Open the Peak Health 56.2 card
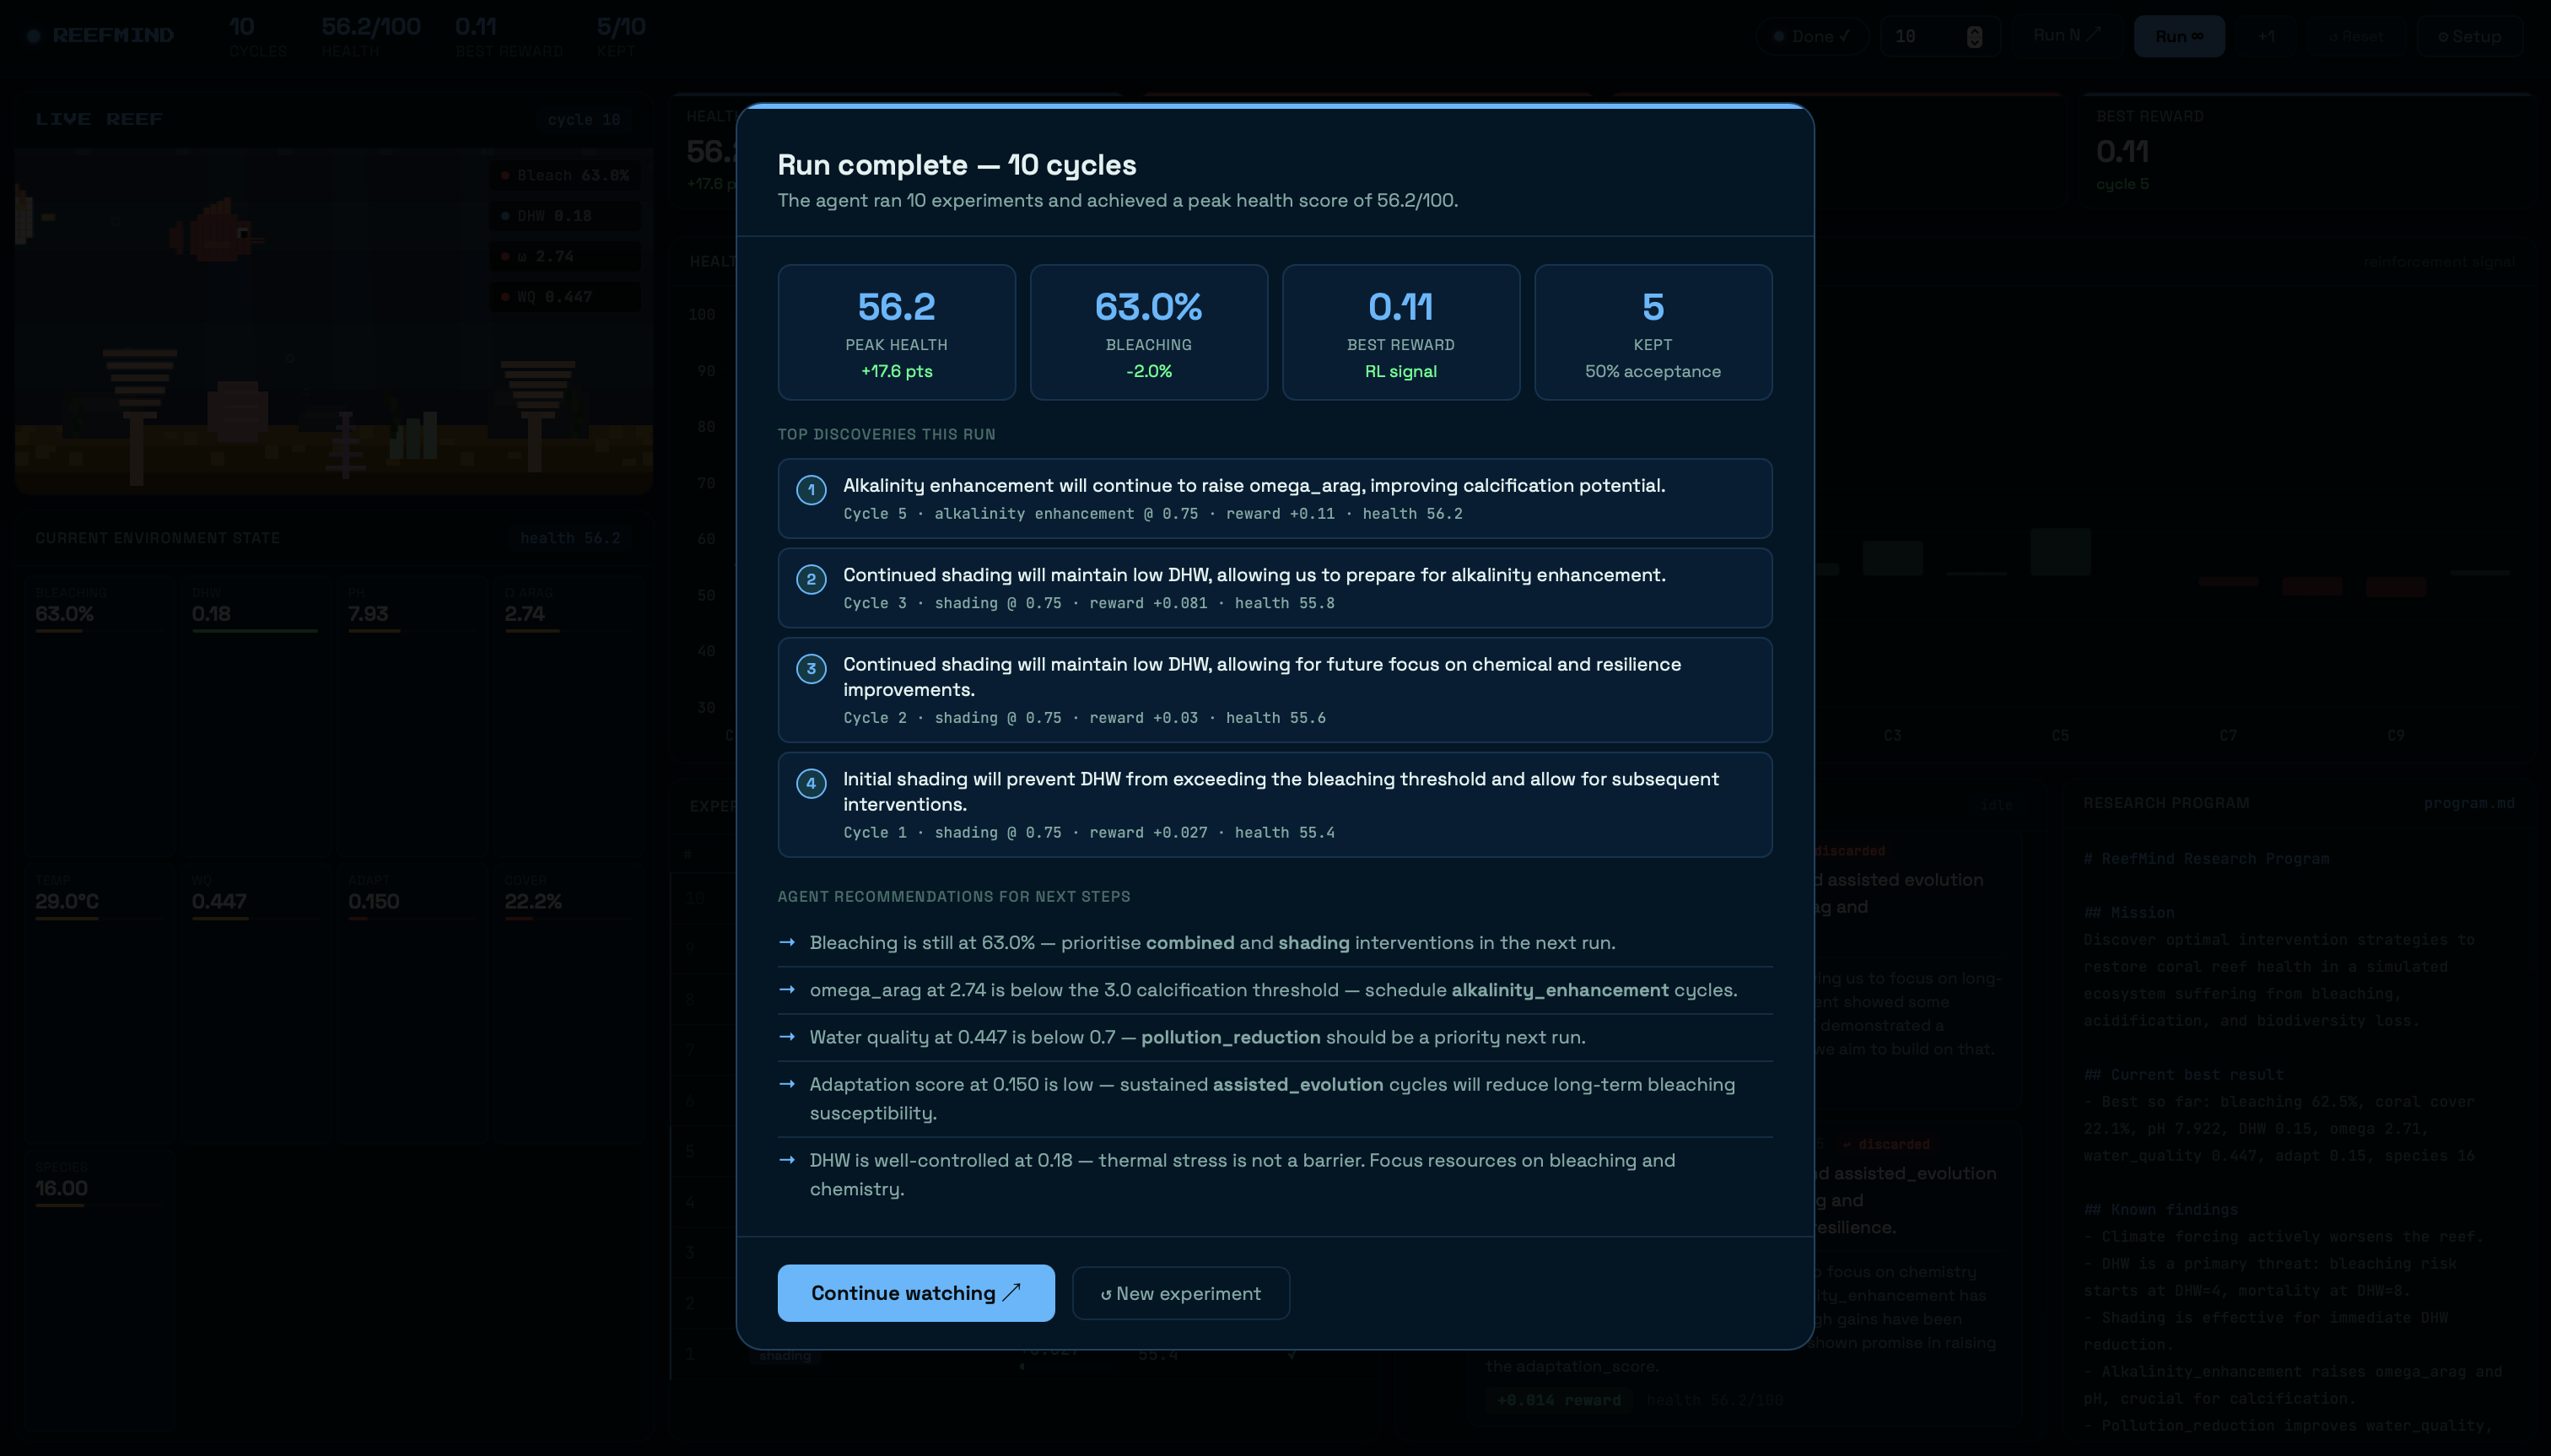The height and width of the screenshot is (1456, 2551). tap(896, 332)
